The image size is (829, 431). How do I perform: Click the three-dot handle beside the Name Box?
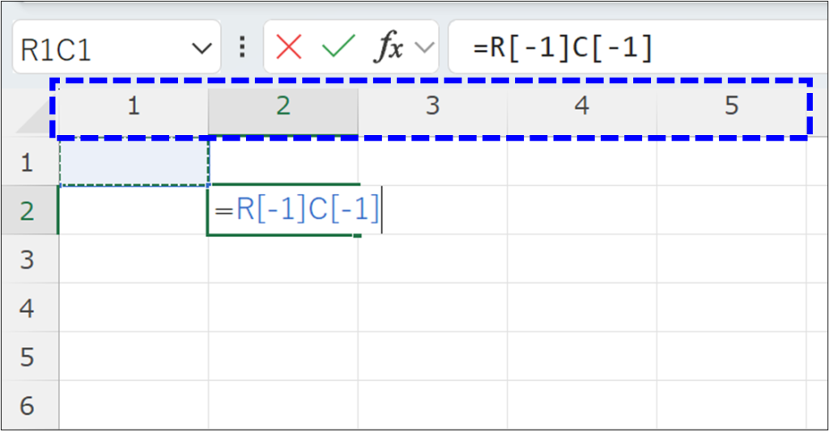pyautogui.click(x=241, y=48)
